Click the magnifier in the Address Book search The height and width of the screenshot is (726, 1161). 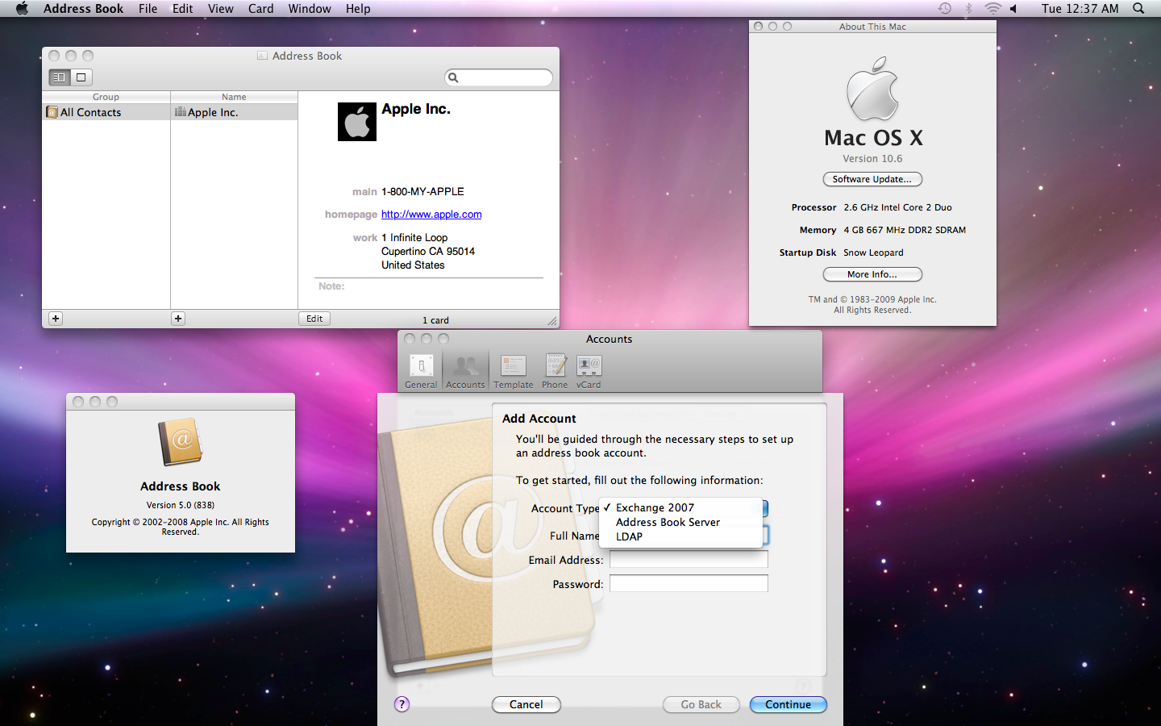point(453,77)
